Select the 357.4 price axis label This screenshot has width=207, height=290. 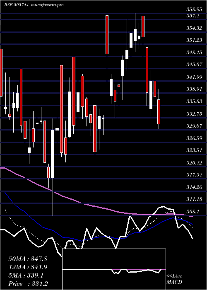point(193,16)
